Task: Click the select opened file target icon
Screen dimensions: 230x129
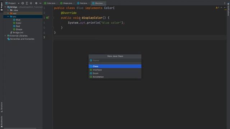Action: tap(23, 3)
